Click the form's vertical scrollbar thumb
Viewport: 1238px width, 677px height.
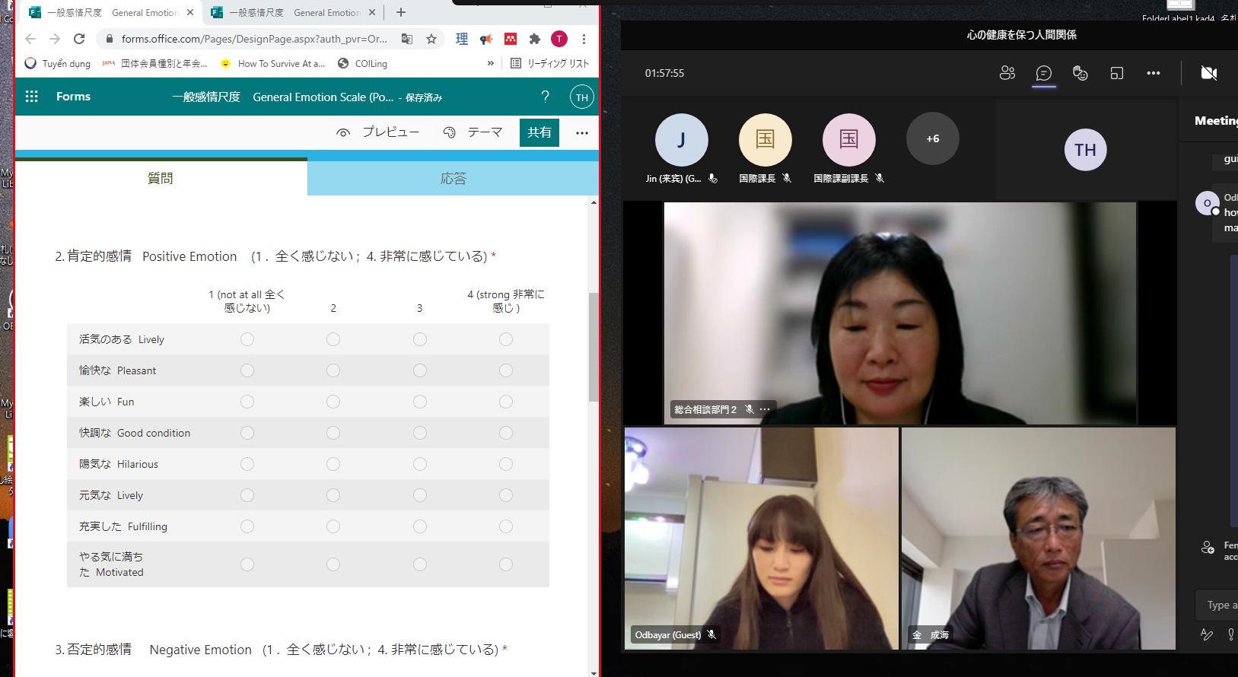(594, 346)
